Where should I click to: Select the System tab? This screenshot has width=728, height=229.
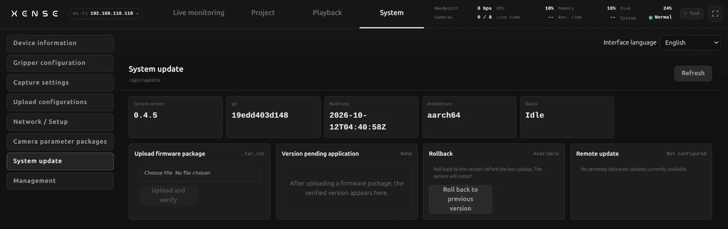point(392,13)
